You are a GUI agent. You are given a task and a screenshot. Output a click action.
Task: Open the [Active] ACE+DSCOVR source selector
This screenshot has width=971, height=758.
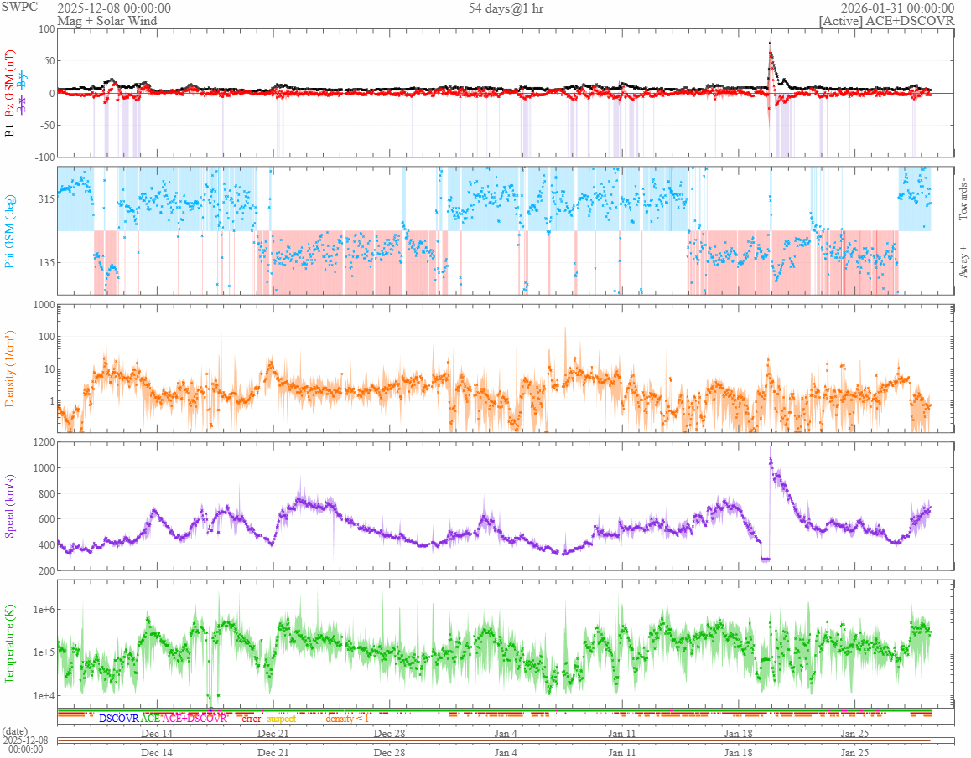click(x=886, y=21)
